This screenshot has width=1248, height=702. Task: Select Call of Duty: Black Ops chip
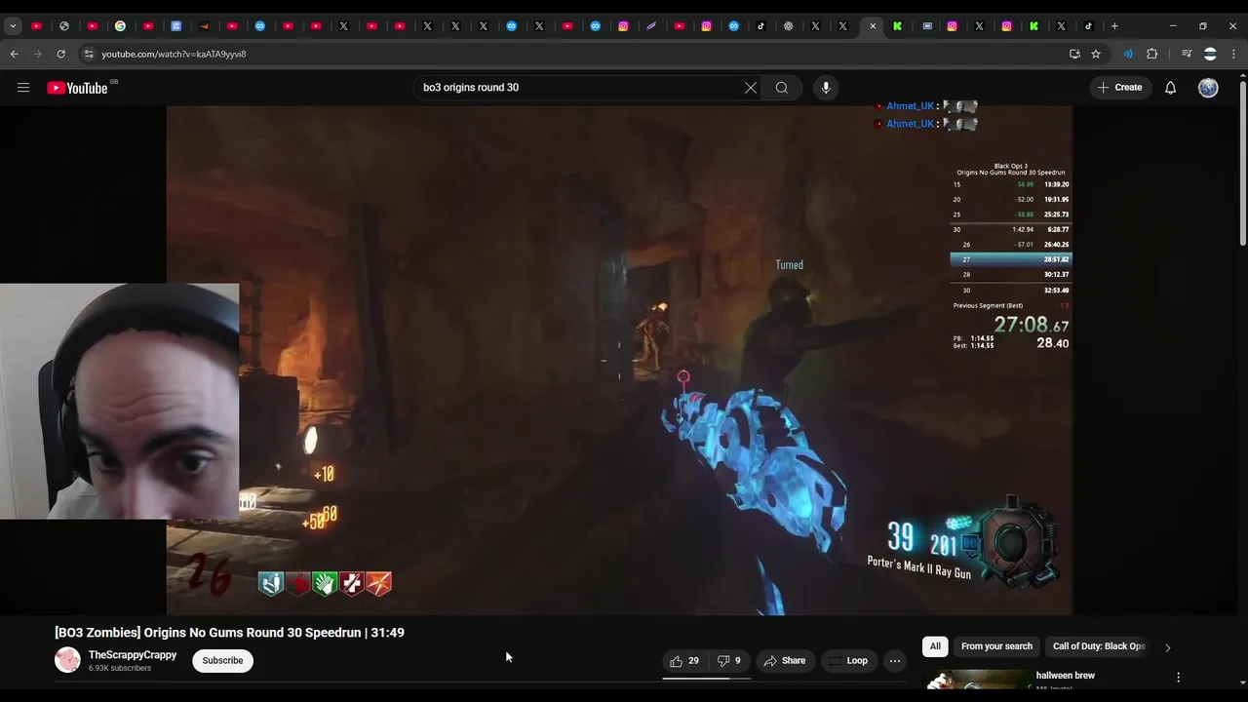[1099, 646]
